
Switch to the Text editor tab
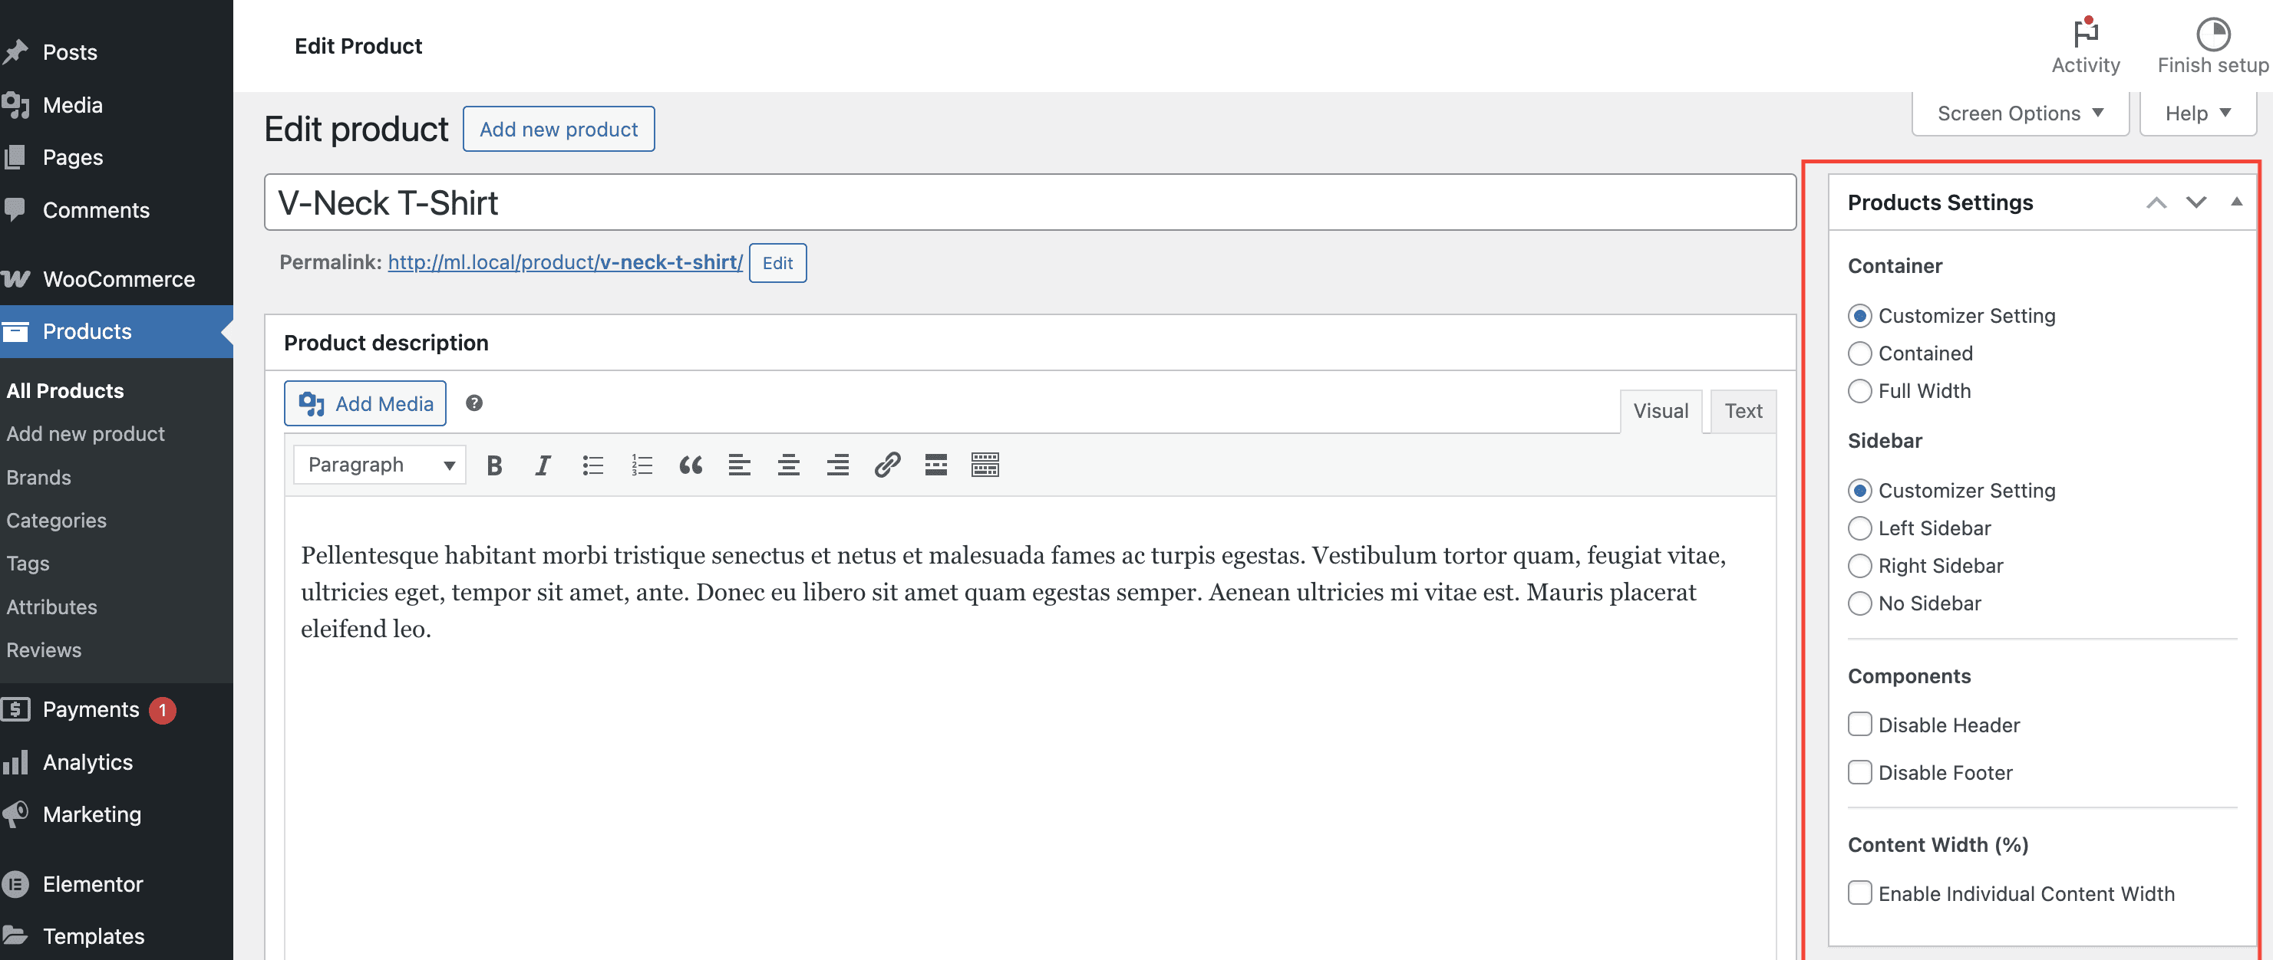(1743, 411)
